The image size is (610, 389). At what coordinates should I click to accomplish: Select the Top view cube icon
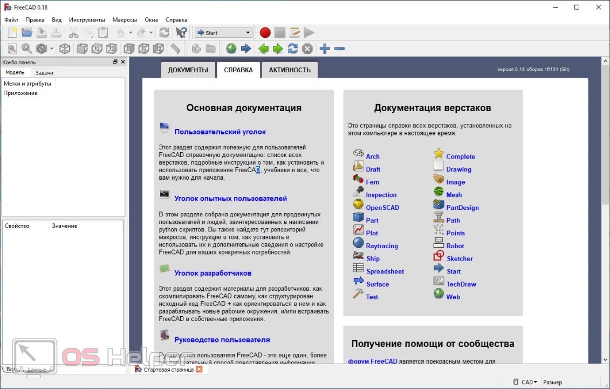coord(97,49)
